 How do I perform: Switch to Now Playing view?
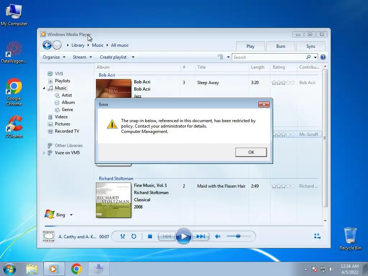click(317, 236)
